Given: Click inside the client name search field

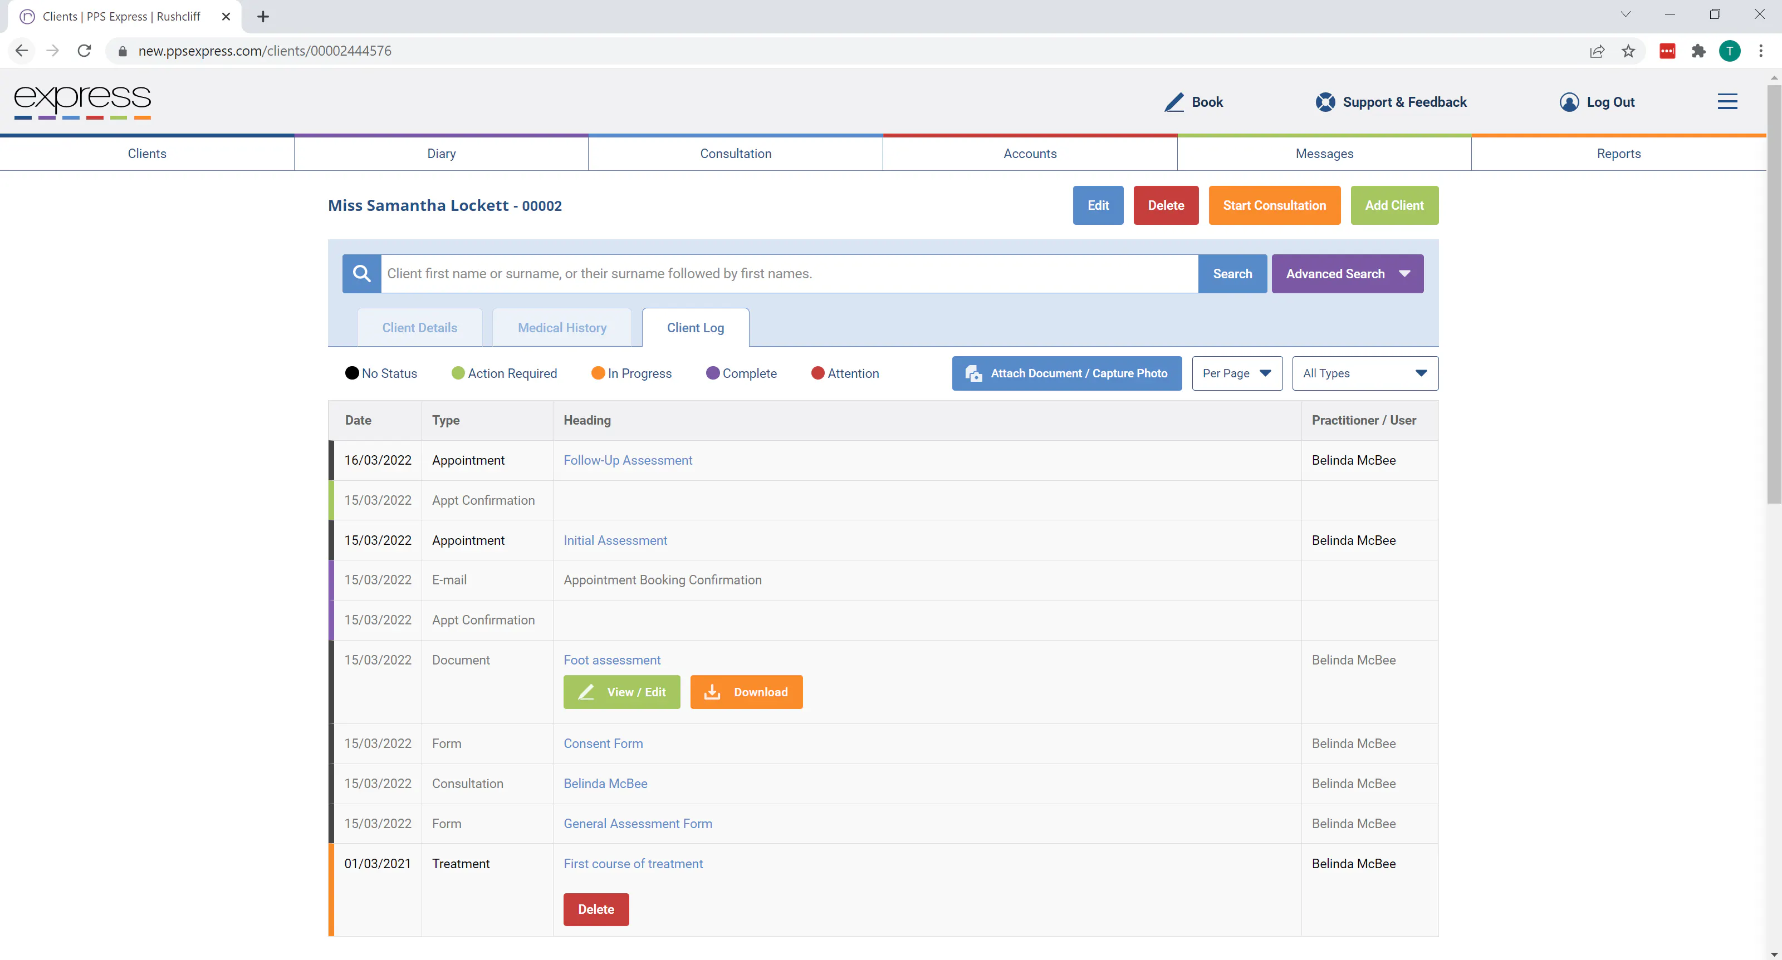Looking at the screenshot, I should click(761, 273).
